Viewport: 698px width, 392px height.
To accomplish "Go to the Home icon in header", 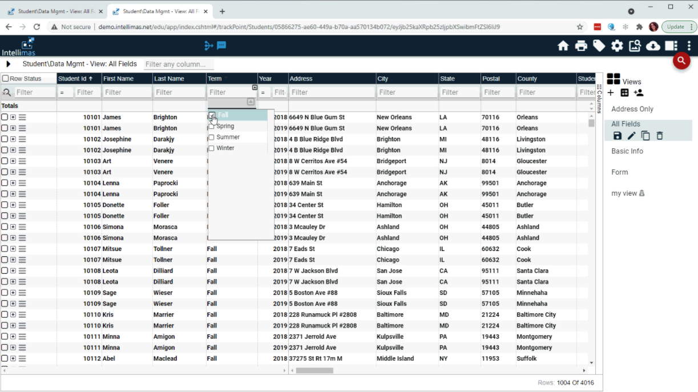I will [x=563, y=46].
